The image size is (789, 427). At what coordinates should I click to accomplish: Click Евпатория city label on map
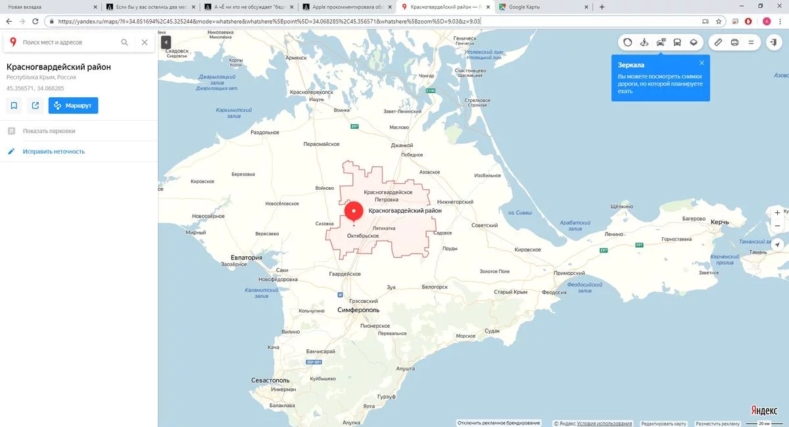[x=246, y=258]
